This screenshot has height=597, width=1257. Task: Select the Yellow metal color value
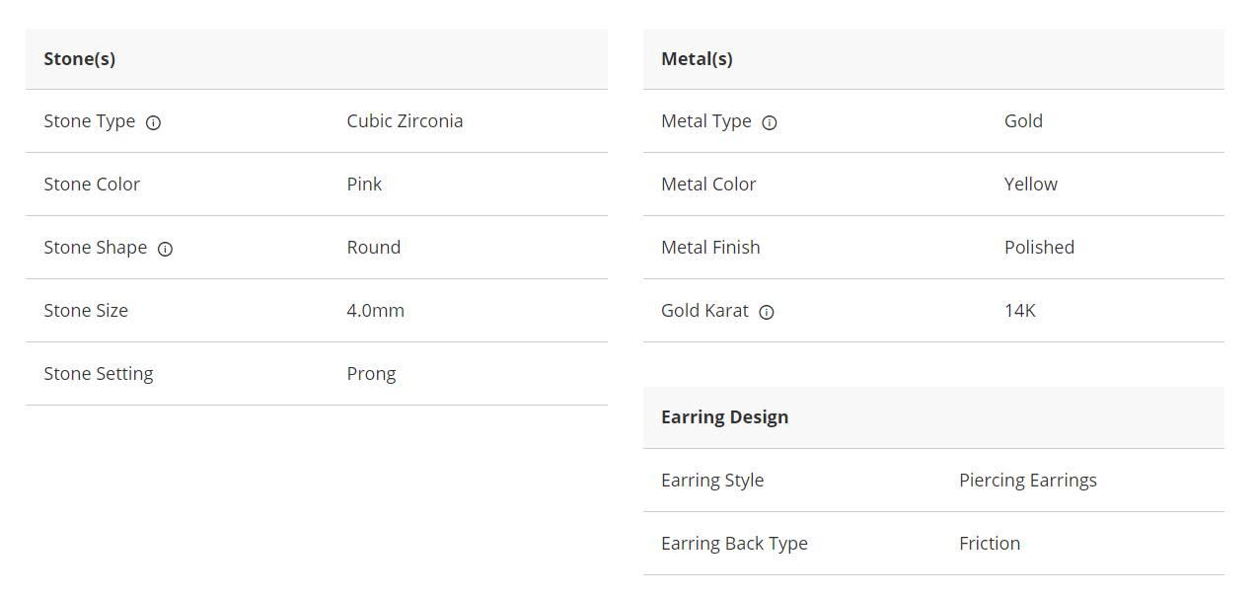1030,185
